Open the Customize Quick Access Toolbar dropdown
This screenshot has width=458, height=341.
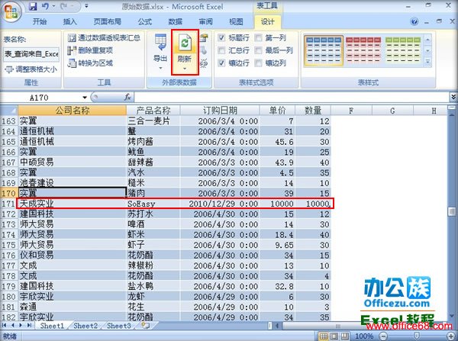[87, 6]
